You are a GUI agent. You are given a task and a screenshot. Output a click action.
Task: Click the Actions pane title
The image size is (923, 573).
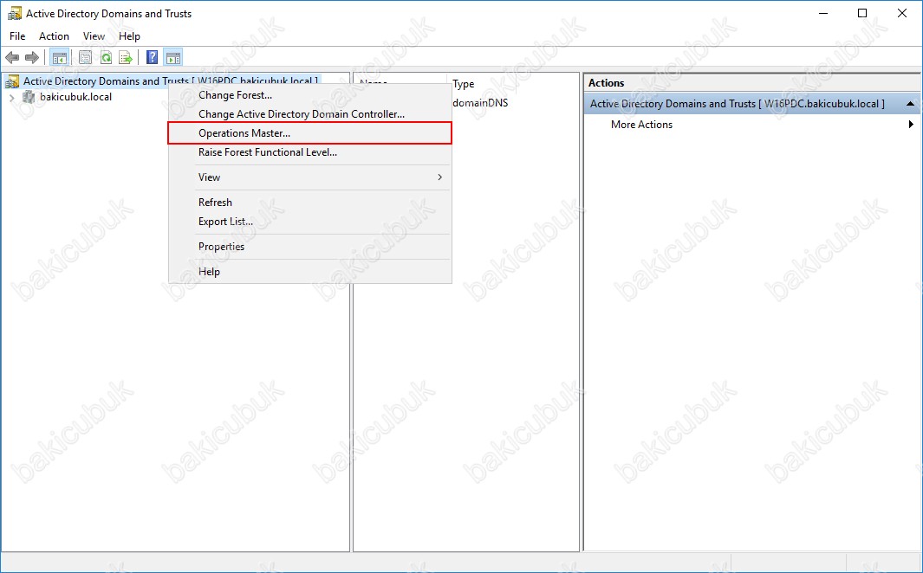pos(607,83)
